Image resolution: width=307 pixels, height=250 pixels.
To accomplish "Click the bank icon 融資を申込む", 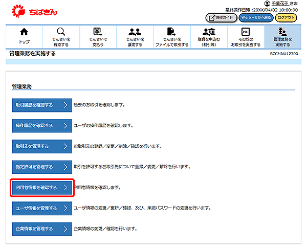I will pos(209,32).
